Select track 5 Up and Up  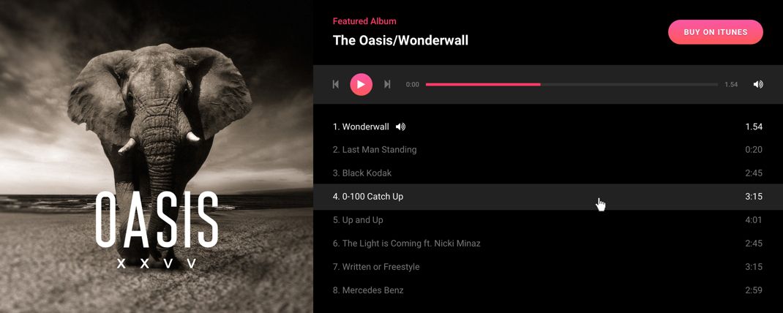point(548,220)
